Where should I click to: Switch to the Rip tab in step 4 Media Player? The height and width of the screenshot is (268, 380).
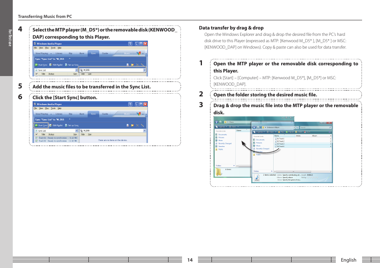point(71,53)
